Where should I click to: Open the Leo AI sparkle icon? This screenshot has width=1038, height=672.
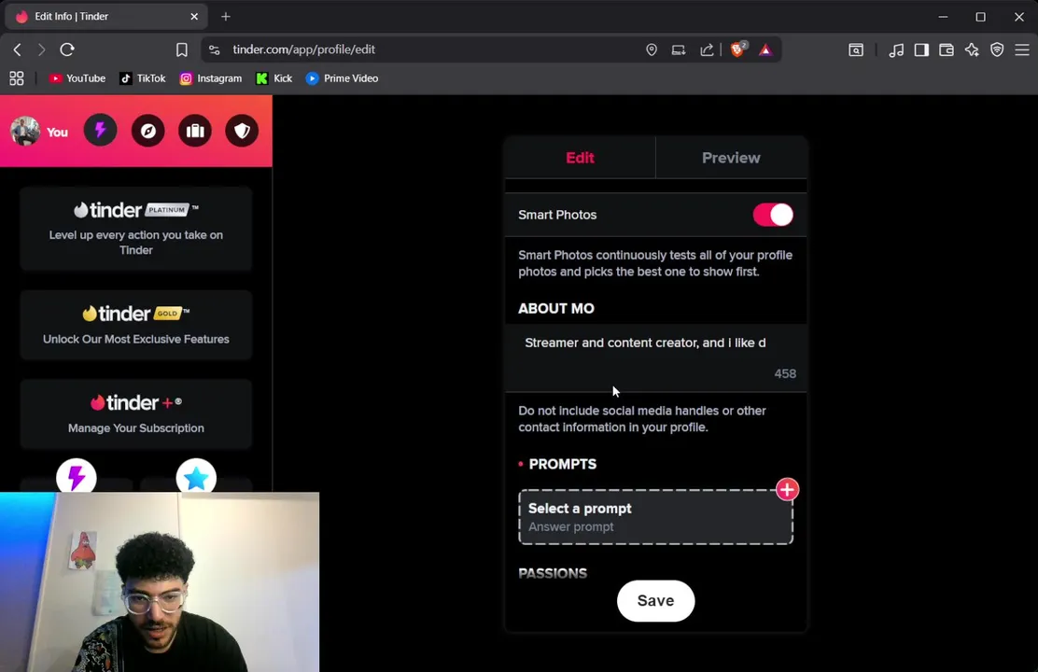(972, 49)
